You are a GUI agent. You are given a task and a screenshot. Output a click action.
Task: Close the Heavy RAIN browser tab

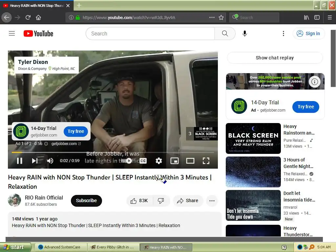[x=68, y=6]
